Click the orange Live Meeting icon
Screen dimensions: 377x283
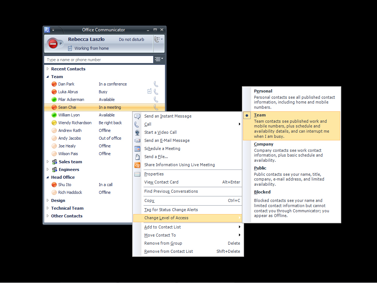point(137,165)
